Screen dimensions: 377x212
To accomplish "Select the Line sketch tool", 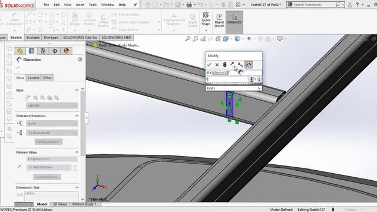I will coord(28,15).
